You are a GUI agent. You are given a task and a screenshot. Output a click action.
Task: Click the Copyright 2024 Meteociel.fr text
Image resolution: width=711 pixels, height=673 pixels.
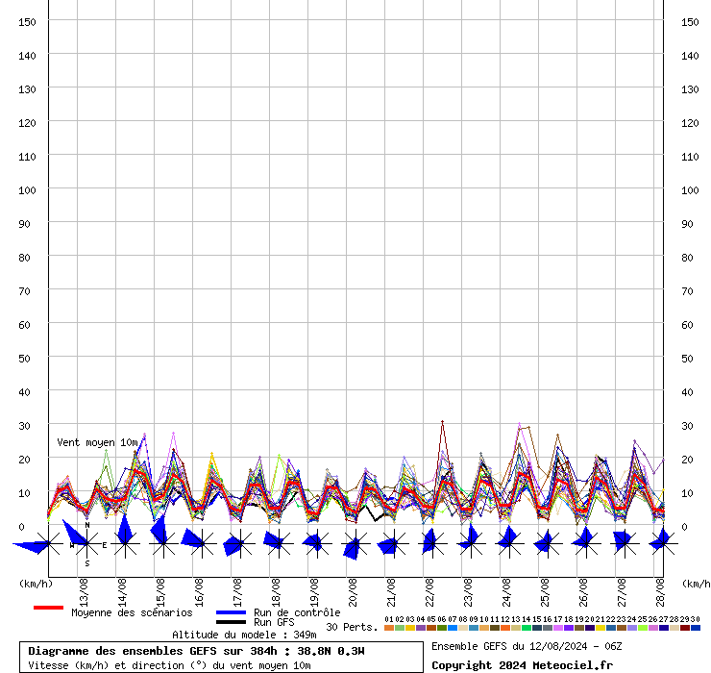[x=522, y=665]
